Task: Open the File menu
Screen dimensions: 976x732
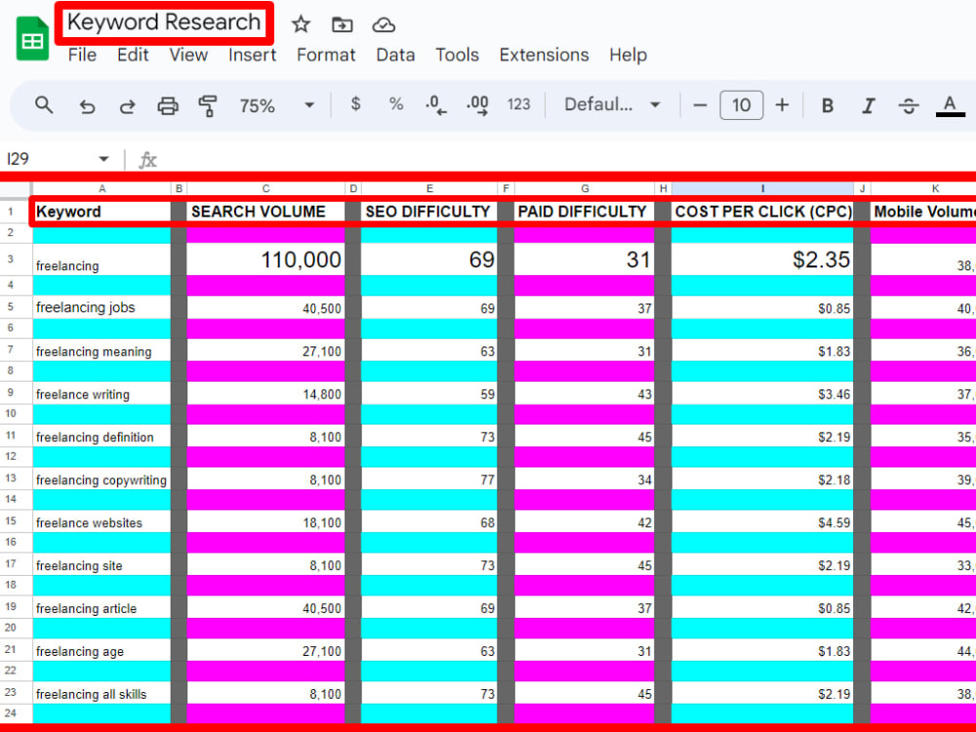Action: pos(82,55)
